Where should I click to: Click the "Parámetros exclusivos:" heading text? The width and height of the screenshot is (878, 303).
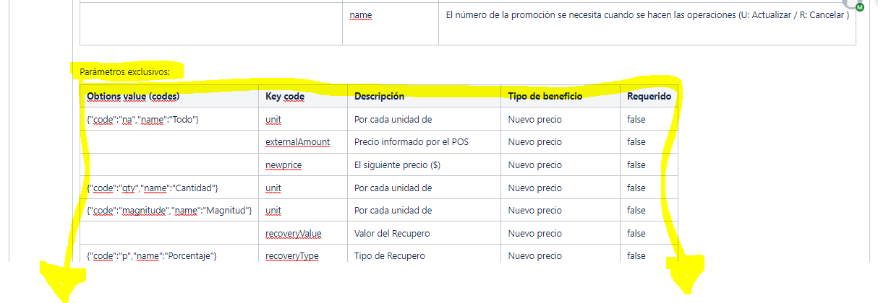pos(125,71)
